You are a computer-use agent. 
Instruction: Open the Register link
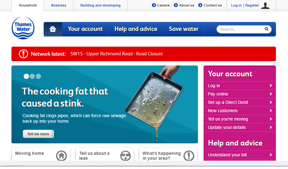pyautogui.click(x=252, y=5)
